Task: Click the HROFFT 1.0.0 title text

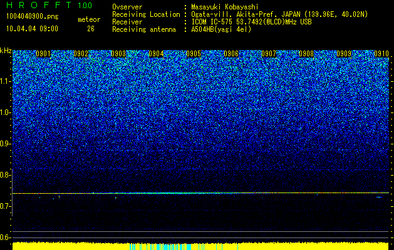Action: [x=49, y=5]
